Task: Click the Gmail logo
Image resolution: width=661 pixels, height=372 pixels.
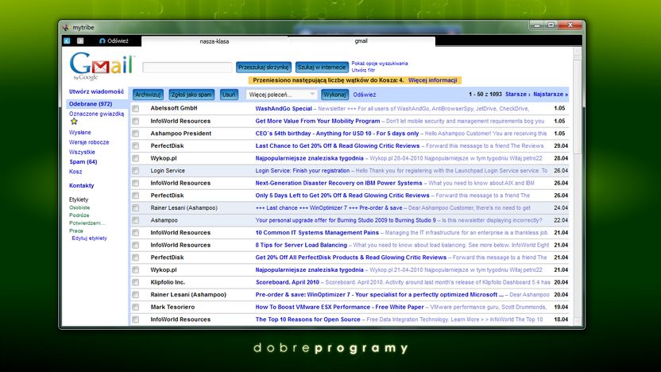Action: click(x=102, y=66)
